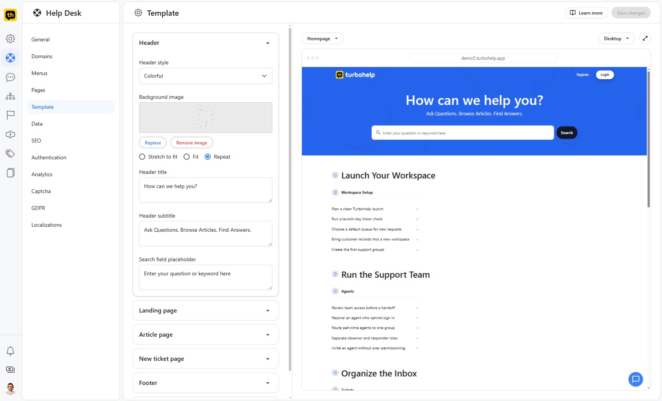The width and height of the screenshot is (662, 401).
Task: Open the floating chat widget button
Action: (x=636, y=379)
